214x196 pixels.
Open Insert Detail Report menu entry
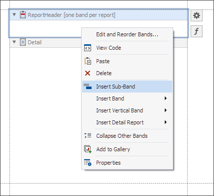pos(127,122)
